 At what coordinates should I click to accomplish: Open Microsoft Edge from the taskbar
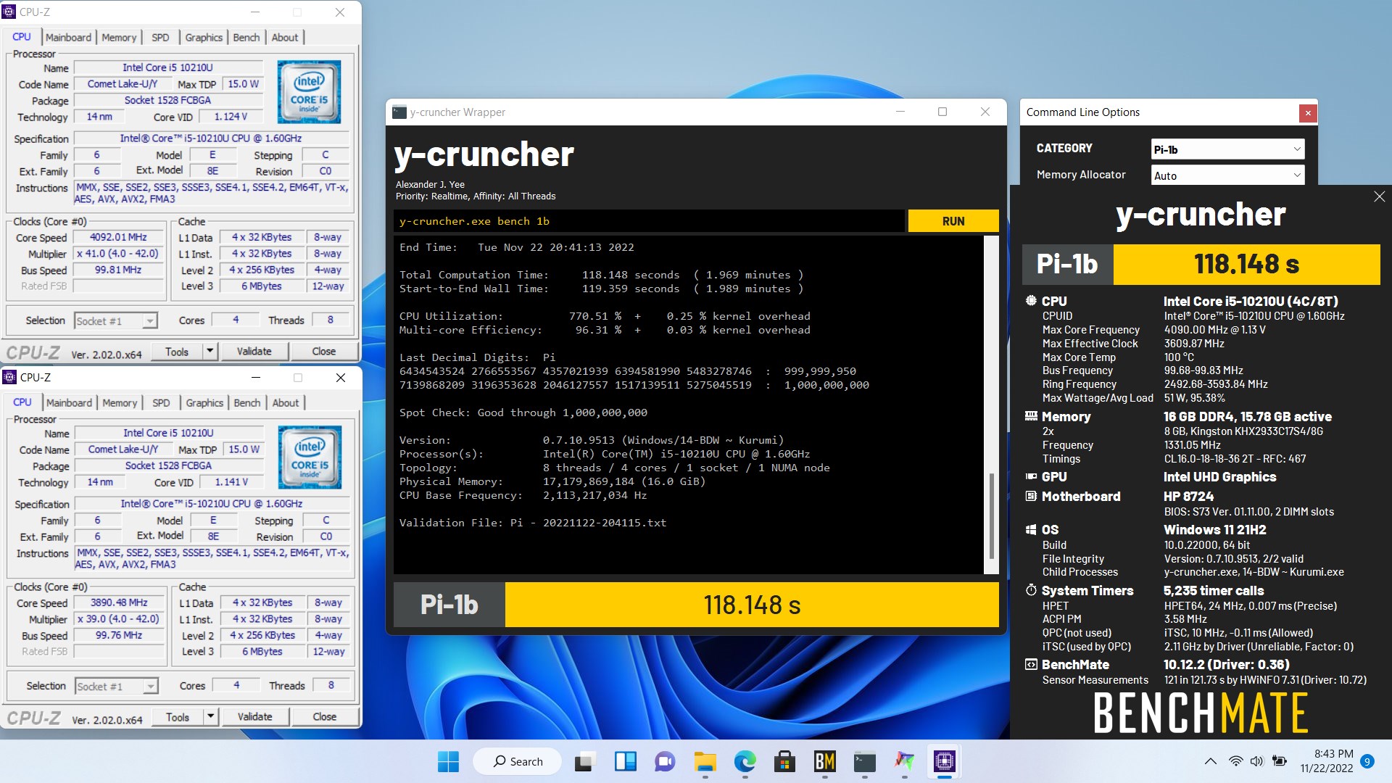click(x=745, y=761)
